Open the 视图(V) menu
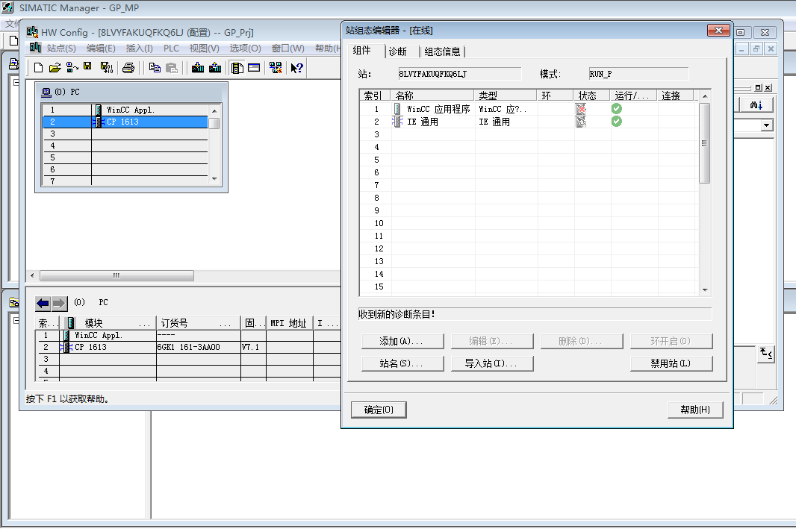This screenshot has width=796, height=529. click(204, 48)
